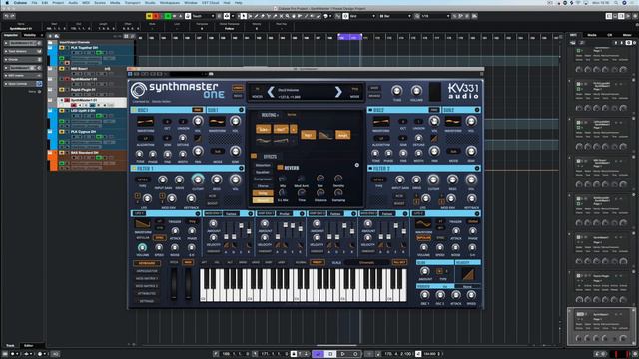The height and width of the screenshot is (359, 639).
Task: Open the ROUTING dropdown
Action: 270,115
